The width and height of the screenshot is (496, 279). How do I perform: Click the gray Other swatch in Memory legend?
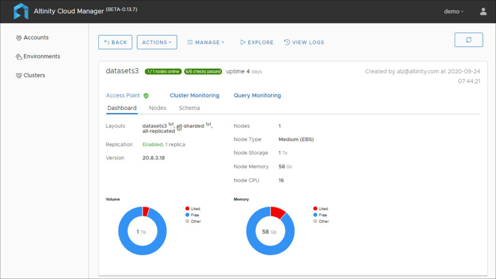(315, 221)
